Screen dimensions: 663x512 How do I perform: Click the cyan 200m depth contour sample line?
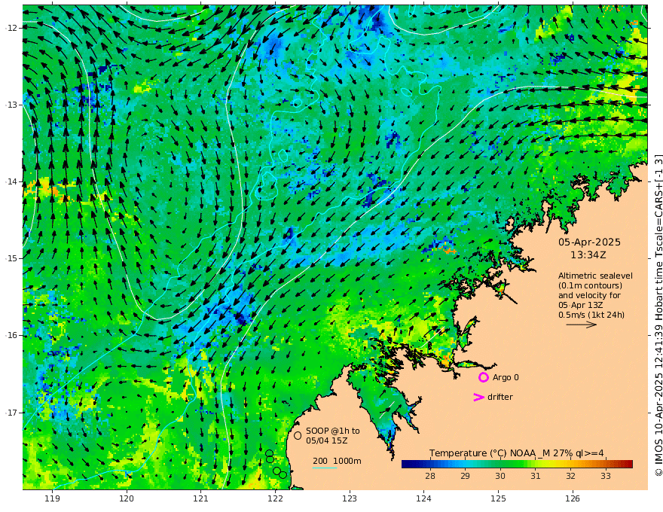coord(325,468)
